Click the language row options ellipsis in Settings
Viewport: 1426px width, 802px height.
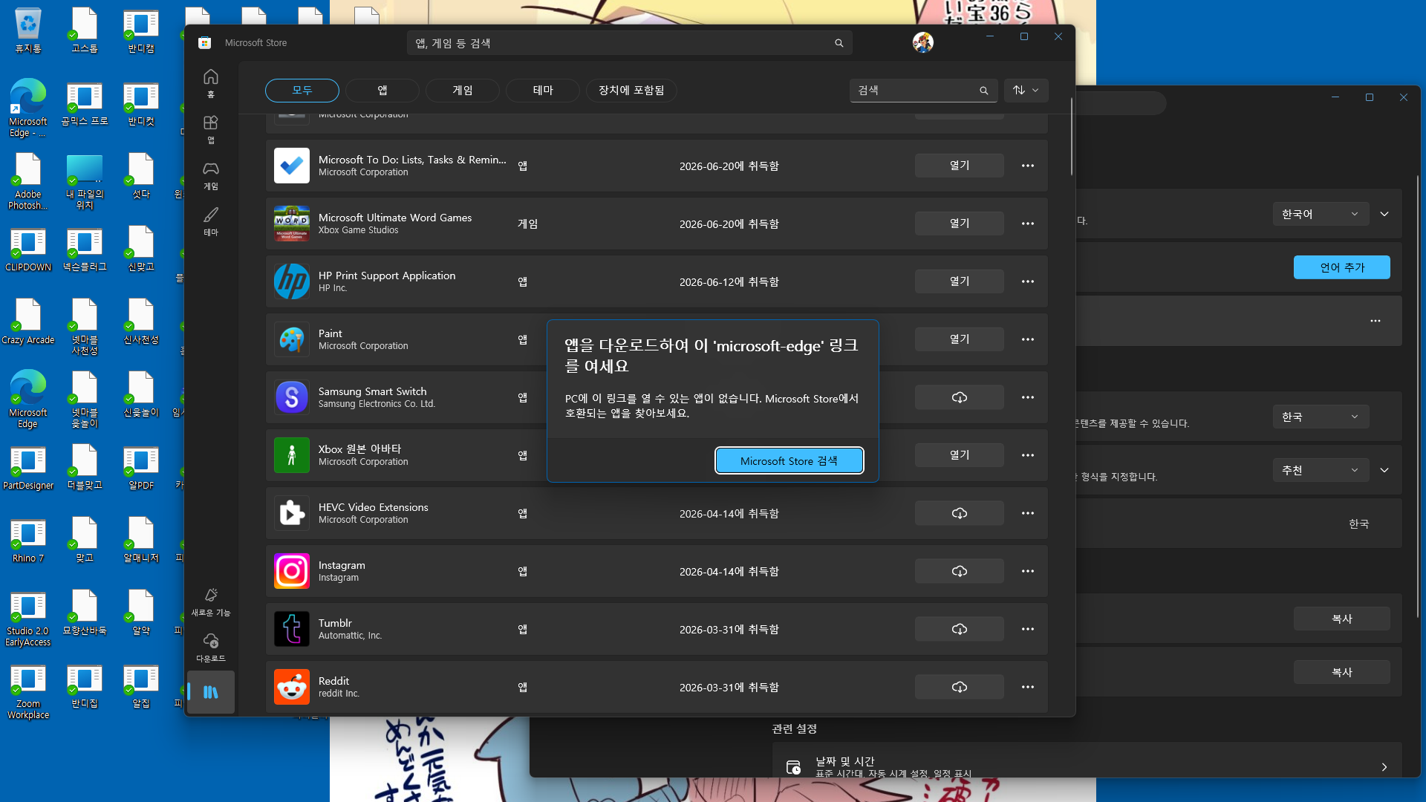point(1375,321)
